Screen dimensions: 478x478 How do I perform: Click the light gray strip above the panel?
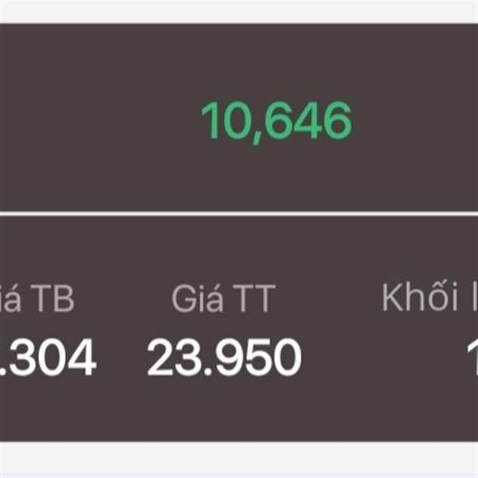tap(239, 12)
